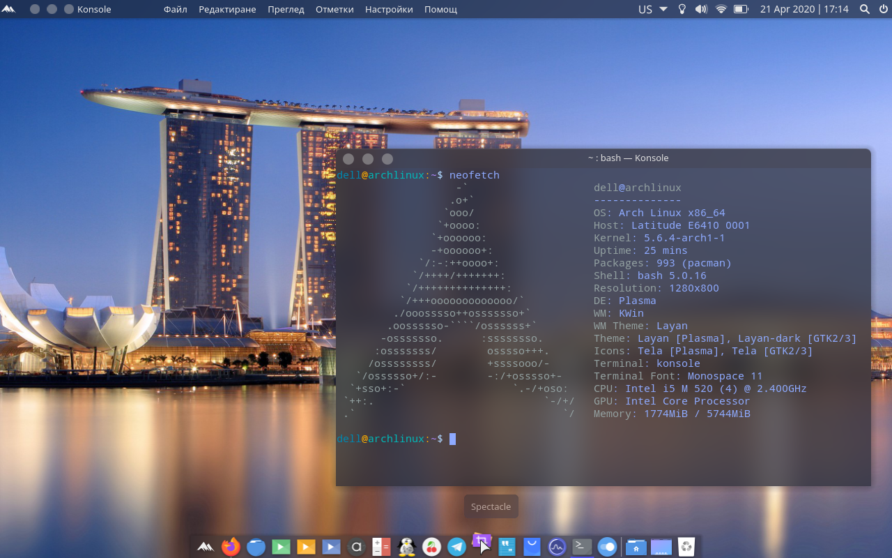Viewport: 892px width, 558px height.
Task: Open the volume control in system tray
Action: [701, 9]
